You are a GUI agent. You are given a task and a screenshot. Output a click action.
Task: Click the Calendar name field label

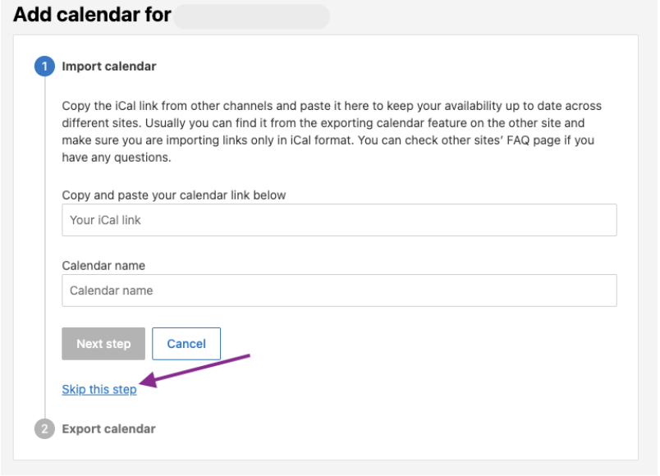click(103, 266)
